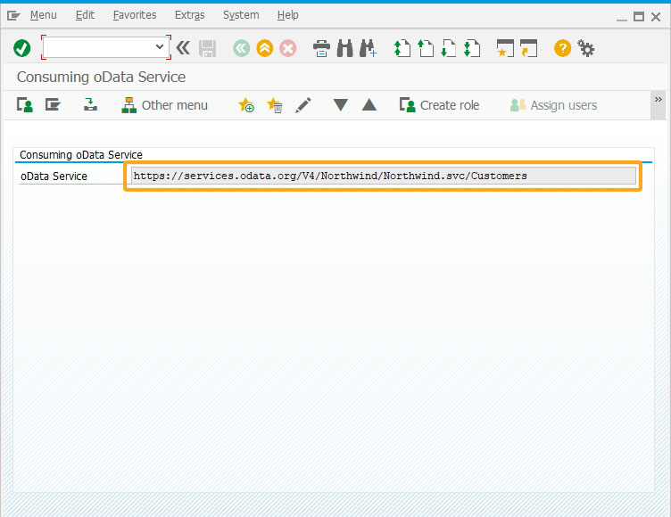Click the orange Exit up-arrows icon
This screenshot has width=671, height=517.
click(x=265, y=48)
